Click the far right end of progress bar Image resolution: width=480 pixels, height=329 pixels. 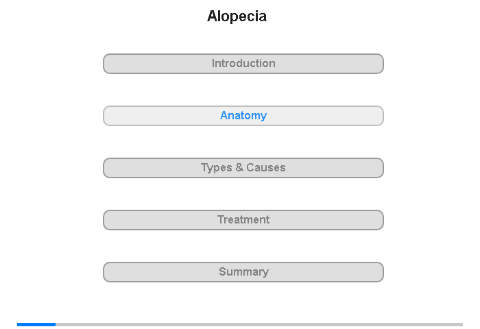click(x=461, y=324)
